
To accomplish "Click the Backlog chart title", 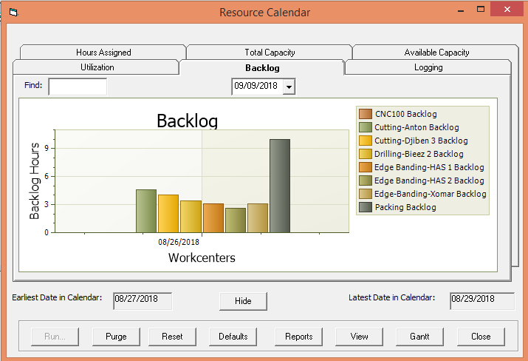I will 188,121.
